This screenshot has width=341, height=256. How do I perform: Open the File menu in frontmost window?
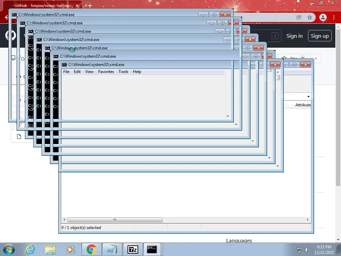[x=66, y=72]
